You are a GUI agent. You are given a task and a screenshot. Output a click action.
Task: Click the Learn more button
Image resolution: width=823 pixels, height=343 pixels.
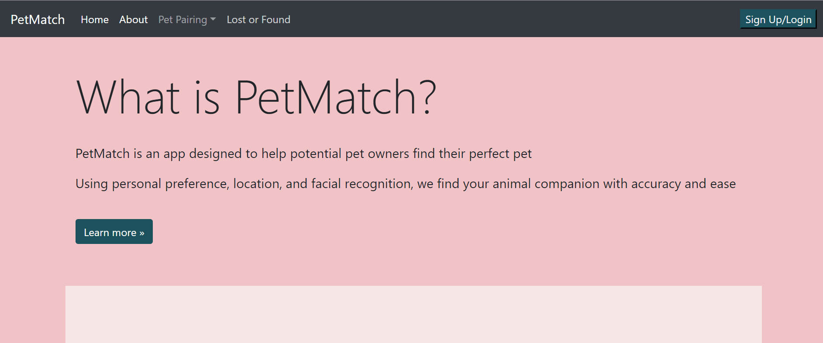[x=114, y=232]
